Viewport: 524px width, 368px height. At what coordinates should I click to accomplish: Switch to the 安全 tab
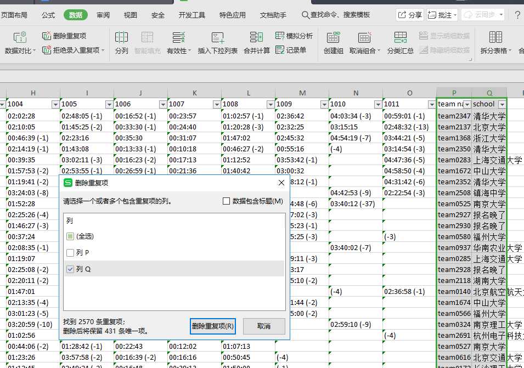pyautogui.click(x=157, y=15)
